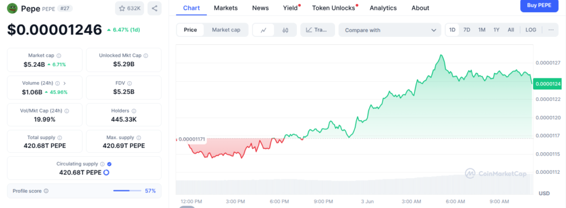The height and width of the screenshot is (208, 566).
Task: Open the Compare with dropdown
Action: point(390,30)
